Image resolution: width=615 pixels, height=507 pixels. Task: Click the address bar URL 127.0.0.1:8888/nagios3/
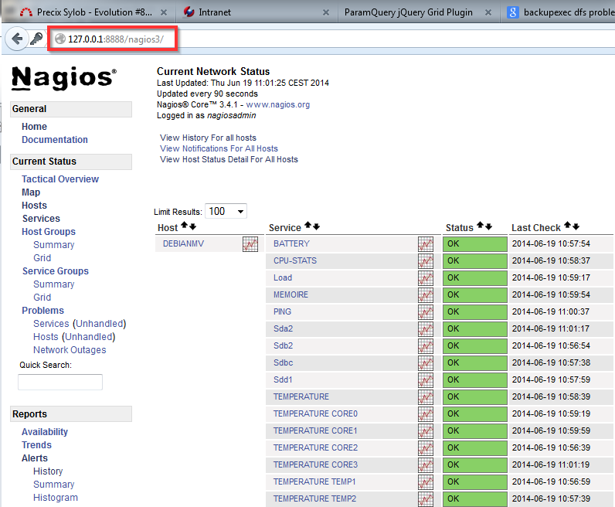click(116, 39)
